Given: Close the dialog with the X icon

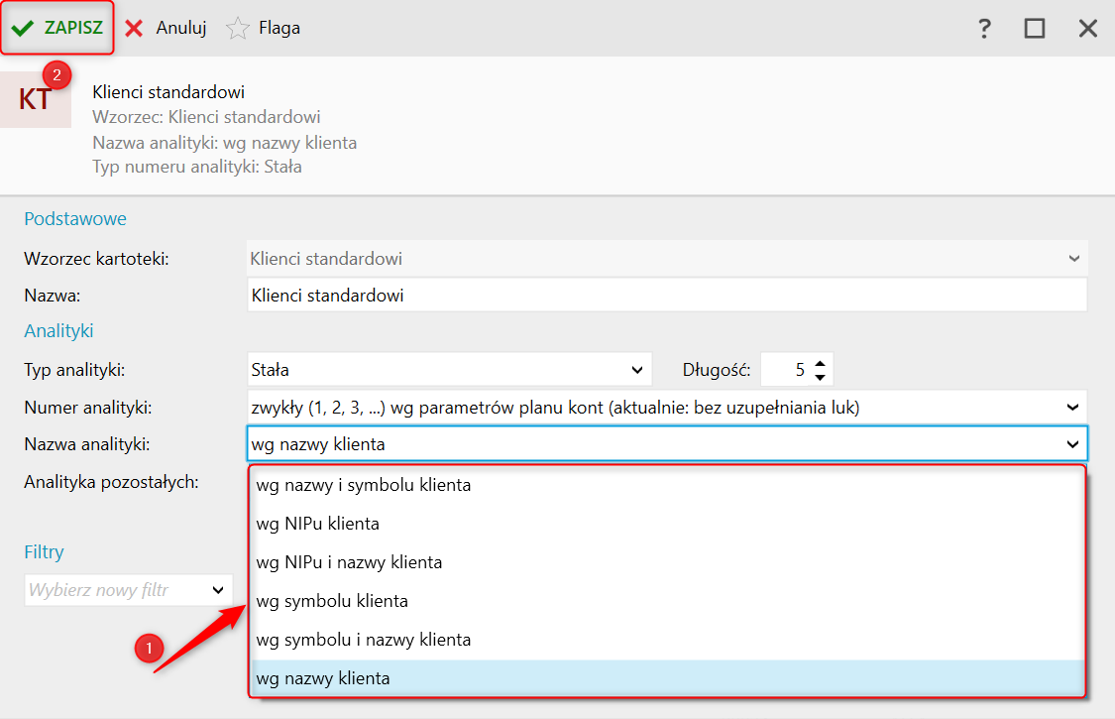Looking at the screenshot, I should click(x=1088, y=28).
